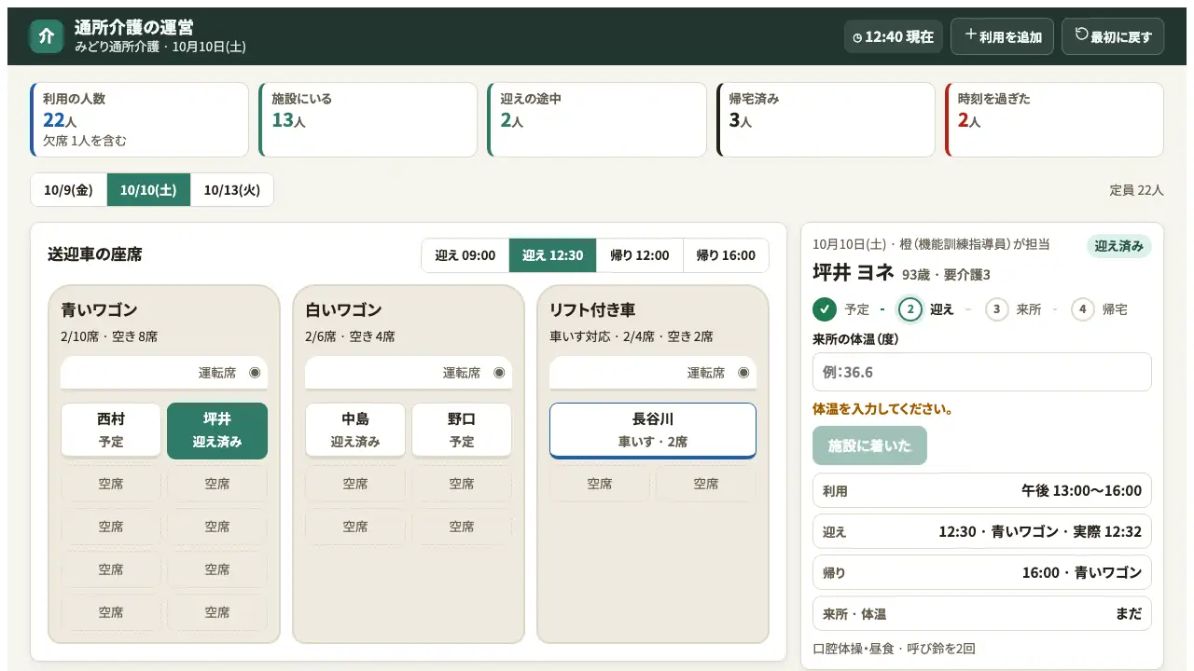Click the 口腔体操・昼食 note text
The image size is (1194, 671).
point(895,648)
